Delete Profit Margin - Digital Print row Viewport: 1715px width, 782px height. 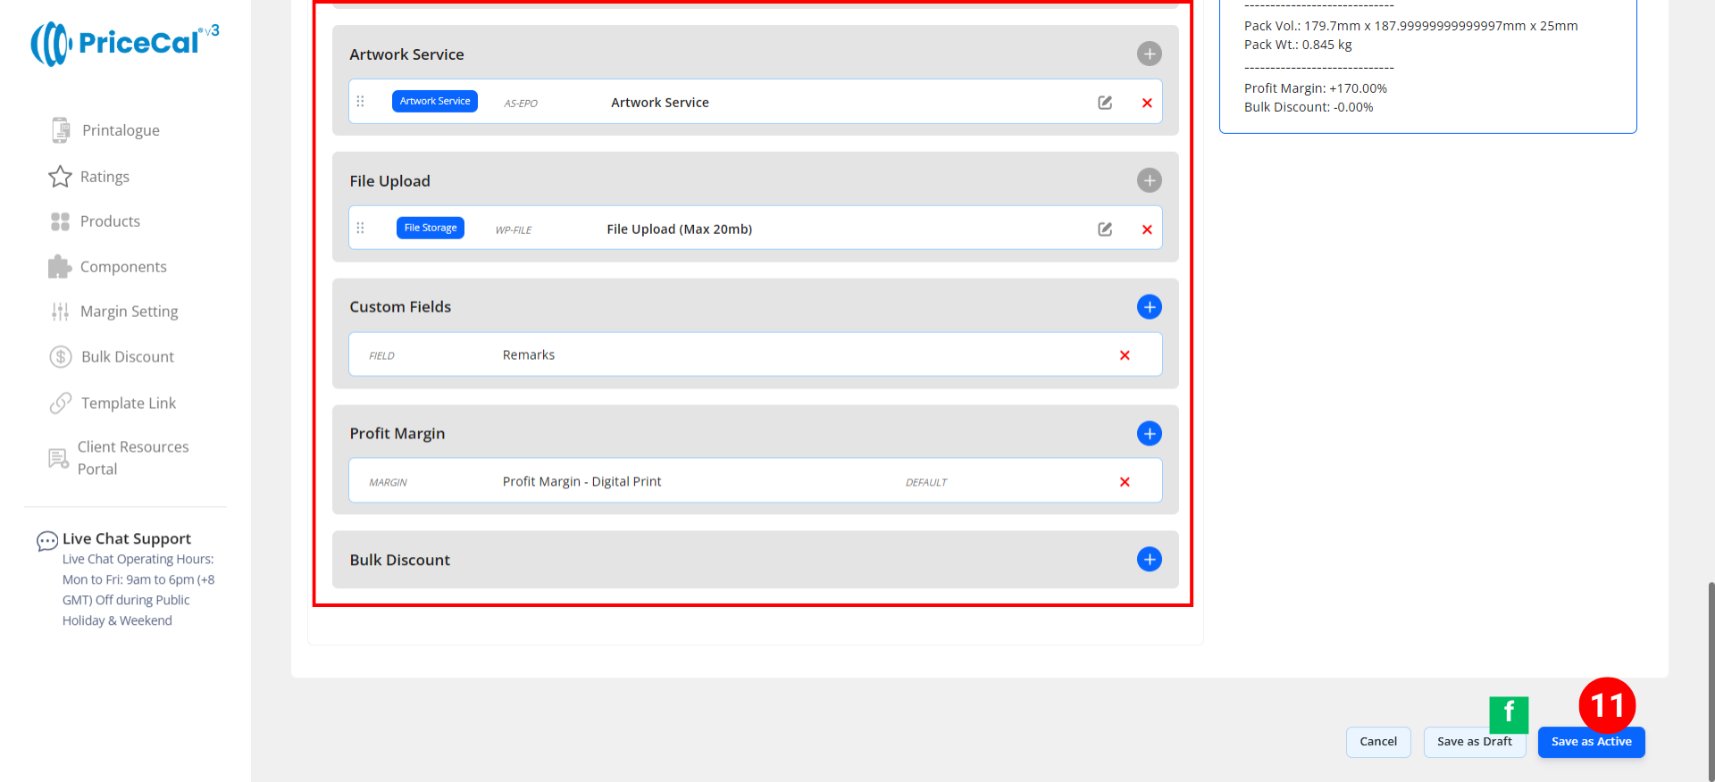[x=1125, y=482]
